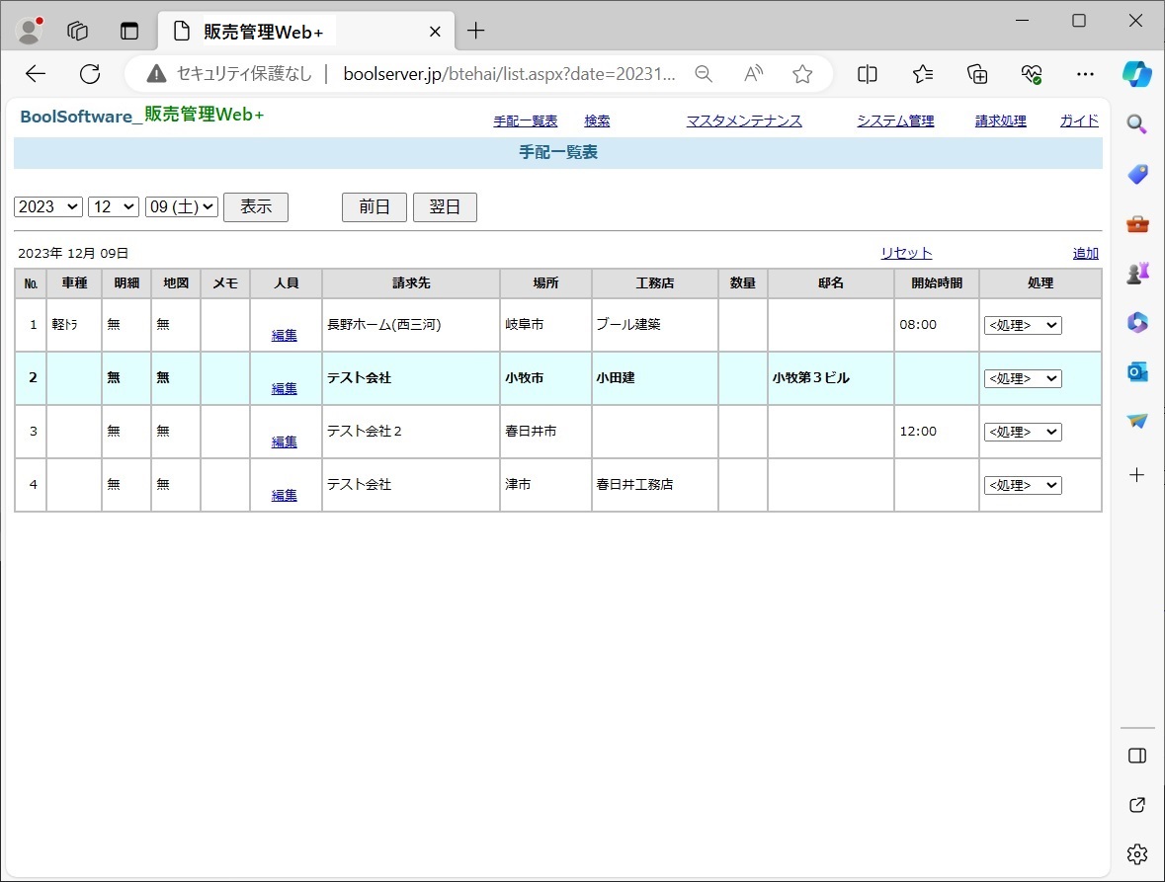Click the favorites star in address bar

click(x=802, y=74)
